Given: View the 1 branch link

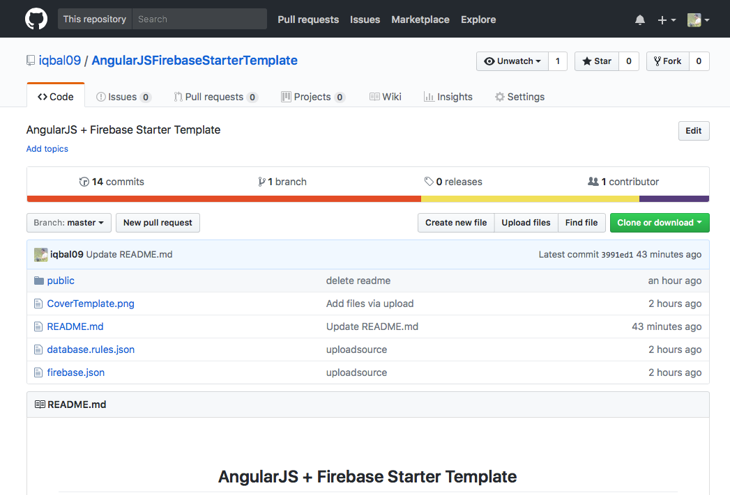Looking at the screenshot, I should click(x=282, y=182).
